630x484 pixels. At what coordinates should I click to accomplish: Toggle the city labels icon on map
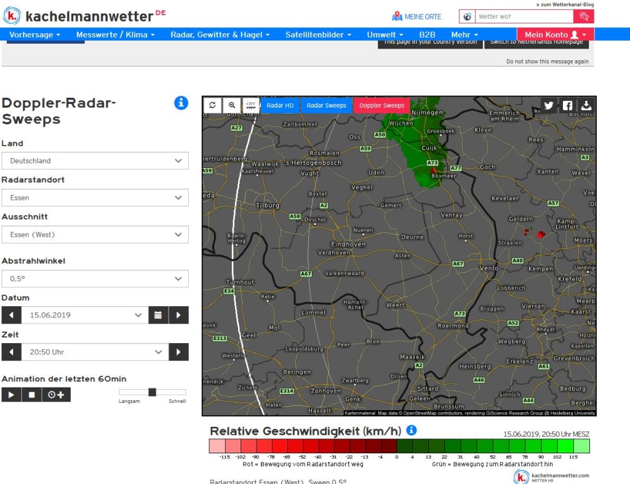tap(251, 105)
